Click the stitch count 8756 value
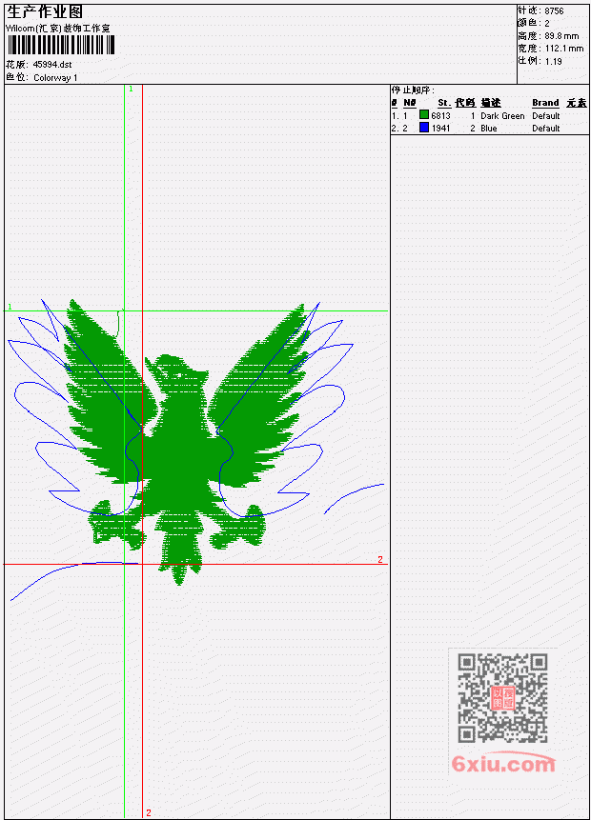The width and height of the screenshot is (591, 820). (554, 10)
